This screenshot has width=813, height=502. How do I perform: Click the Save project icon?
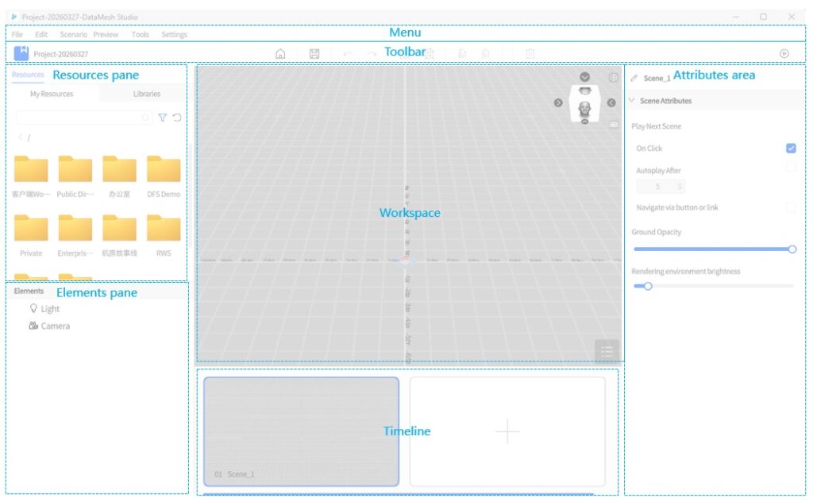click(x=314, y=52)
